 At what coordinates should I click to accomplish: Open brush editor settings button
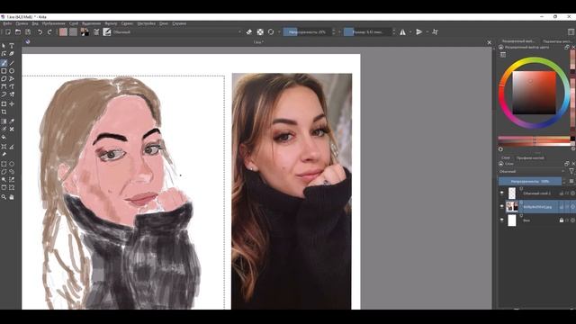pyautogui.click(x=96, y=32)
